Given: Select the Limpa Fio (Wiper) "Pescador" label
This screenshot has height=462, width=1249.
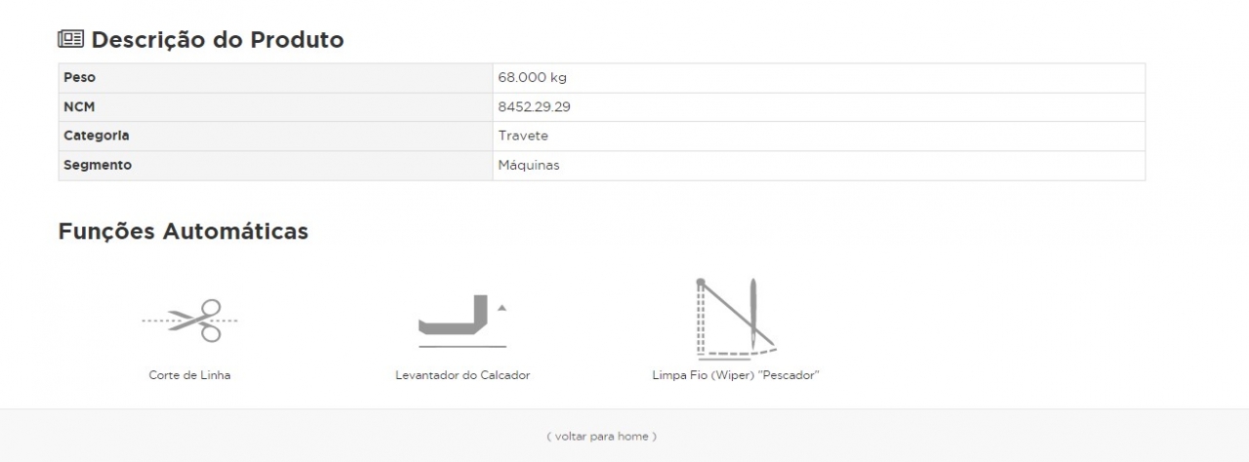Looking at the screenshot, I should click(735, 375).
